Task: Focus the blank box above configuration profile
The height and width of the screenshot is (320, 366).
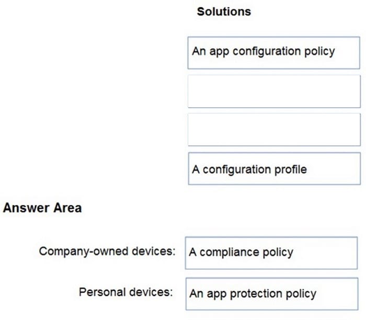Action: click(274, 130)
